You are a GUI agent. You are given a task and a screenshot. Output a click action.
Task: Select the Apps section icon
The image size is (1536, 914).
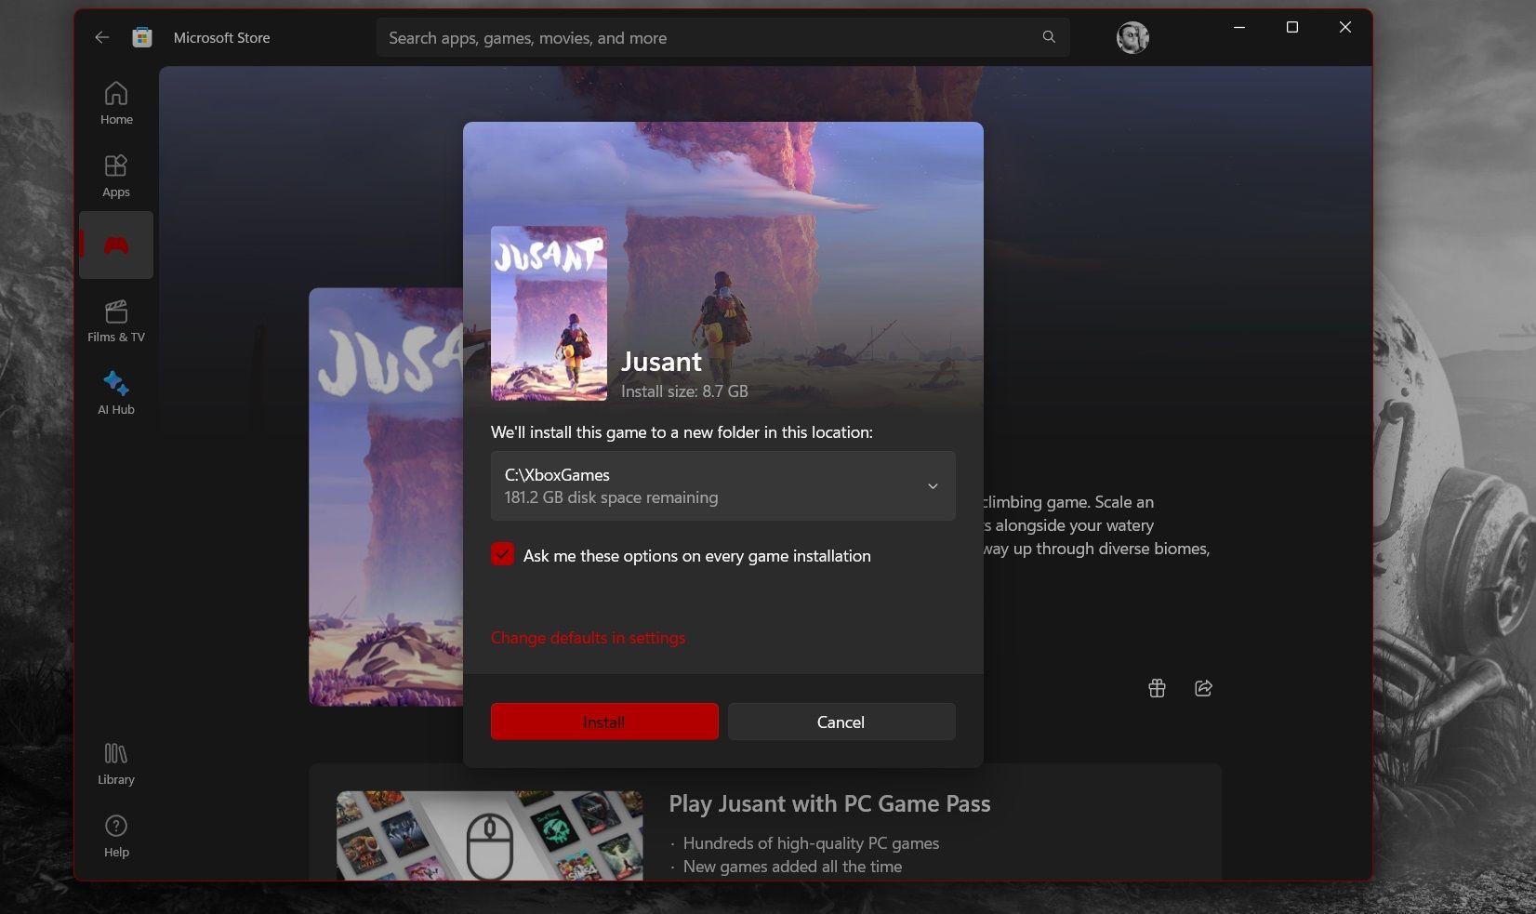[x=115, y=174]
